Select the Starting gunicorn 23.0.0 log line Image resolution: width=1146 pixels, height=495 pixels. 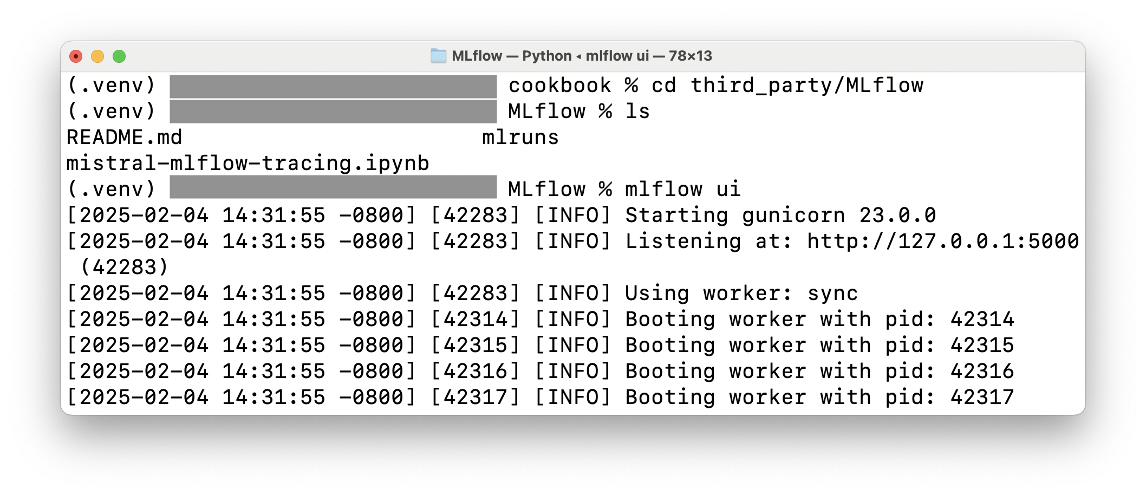pos(780,214)
